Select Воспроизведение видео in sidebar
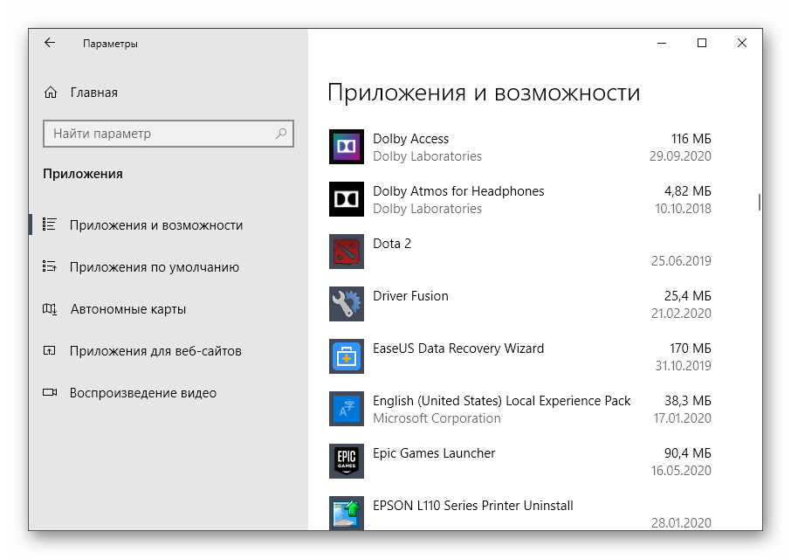The image size is (791, 559). [143, 393]
